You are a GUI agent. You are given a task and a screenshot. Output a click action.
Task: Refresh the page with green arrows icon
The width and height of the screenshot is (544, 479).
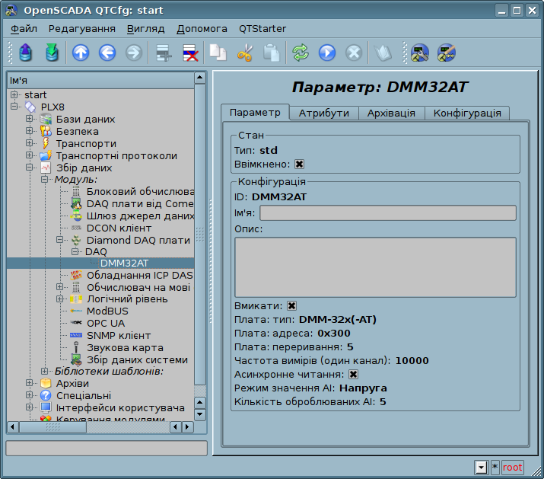click(x=301, y=53)
